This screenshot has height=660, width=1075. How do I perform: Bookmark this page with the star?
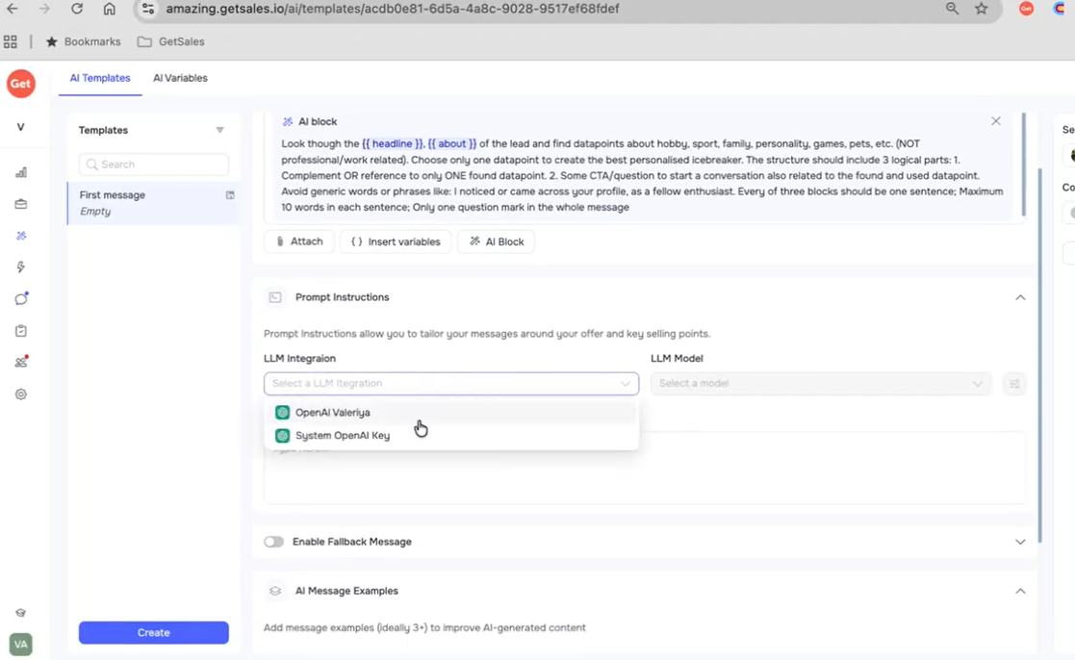tap(982, 9)
